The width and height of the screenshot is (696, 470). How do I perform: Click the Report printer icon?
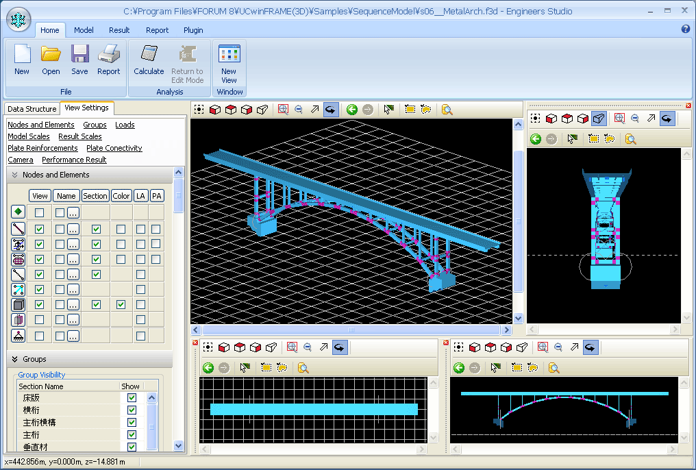tap(109, 53)
